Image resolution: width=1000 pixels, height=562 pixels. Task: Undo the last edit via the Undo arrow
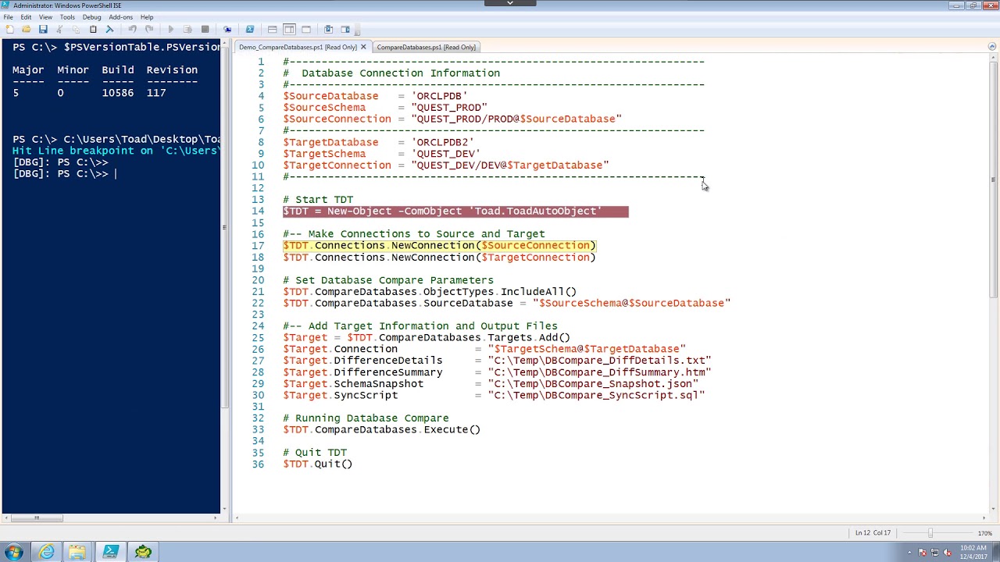click(x=132, y=30)
